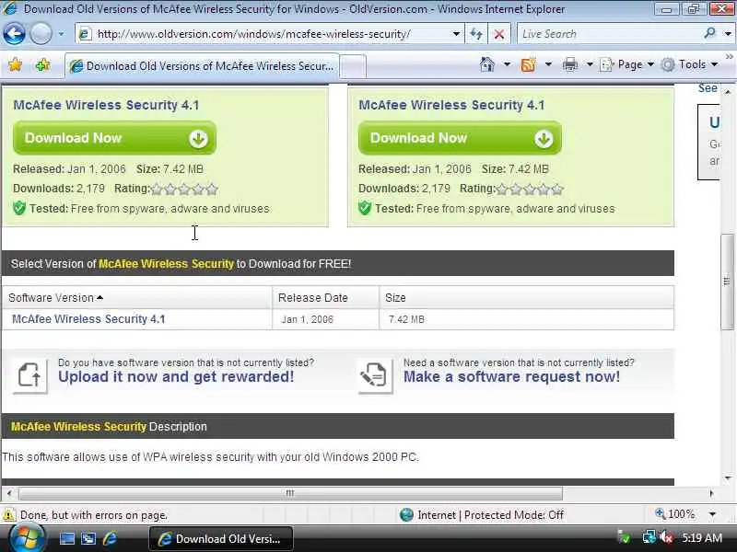Expand the Feeds dropdown arrow
The height and width of the screenshot is (552, 737).
tap(548, 64)
